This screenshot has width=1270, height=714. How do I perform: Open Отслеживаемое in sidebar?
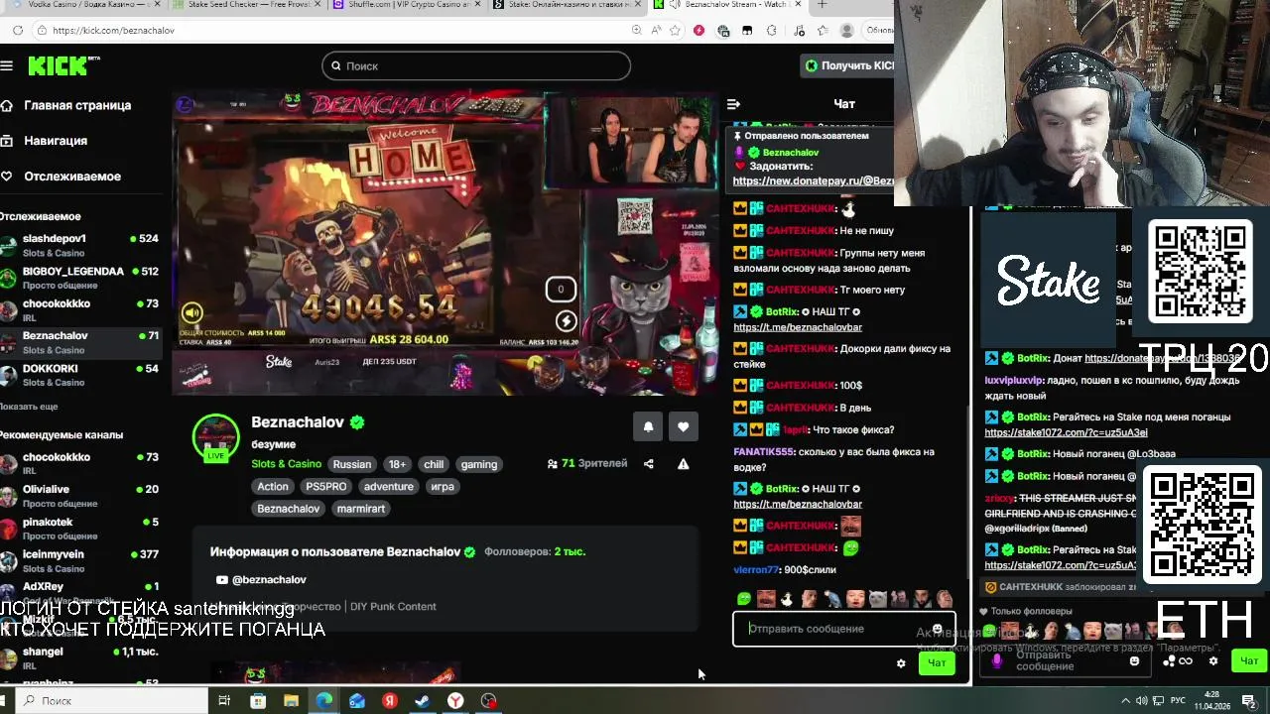click(x=61, y=177)
